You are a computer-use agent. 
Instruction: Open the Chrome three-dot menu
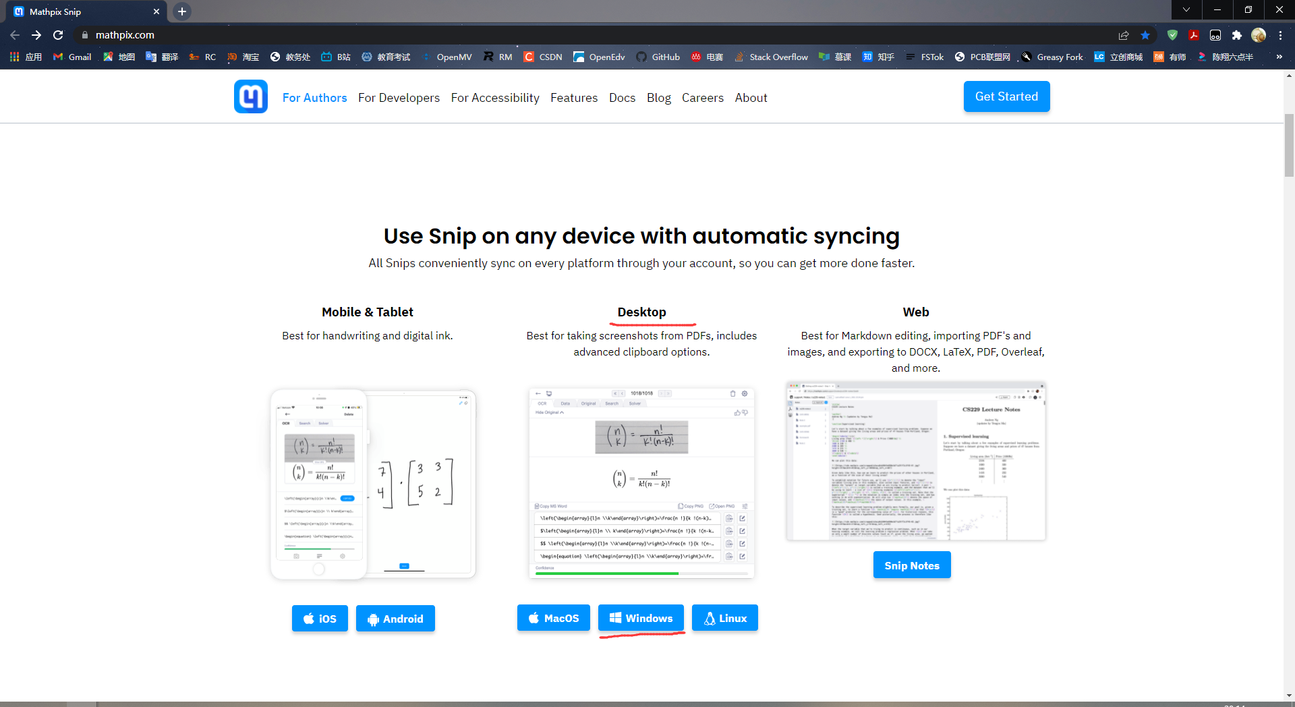tap(1280, 35)
